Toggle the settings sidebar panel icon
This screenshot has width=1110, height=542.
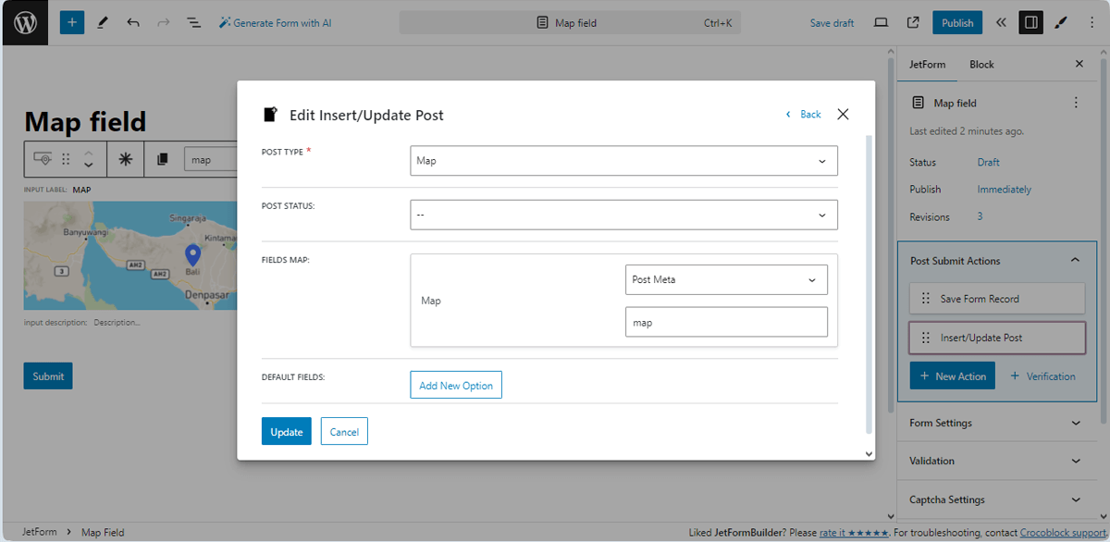tap(1030, 23)
